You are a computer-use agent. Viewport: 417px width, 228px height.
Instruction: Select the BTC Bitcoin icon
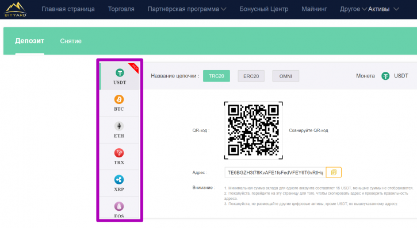click(x=119, y=99)
